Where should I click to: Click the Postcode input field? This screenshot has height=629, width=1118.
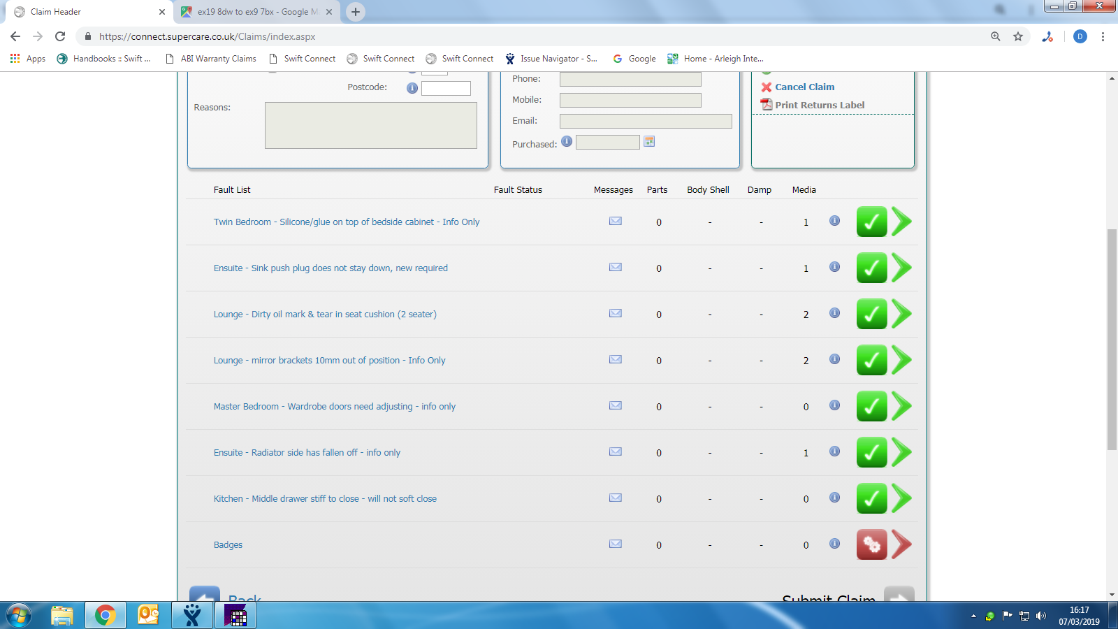tap(446, 88)
